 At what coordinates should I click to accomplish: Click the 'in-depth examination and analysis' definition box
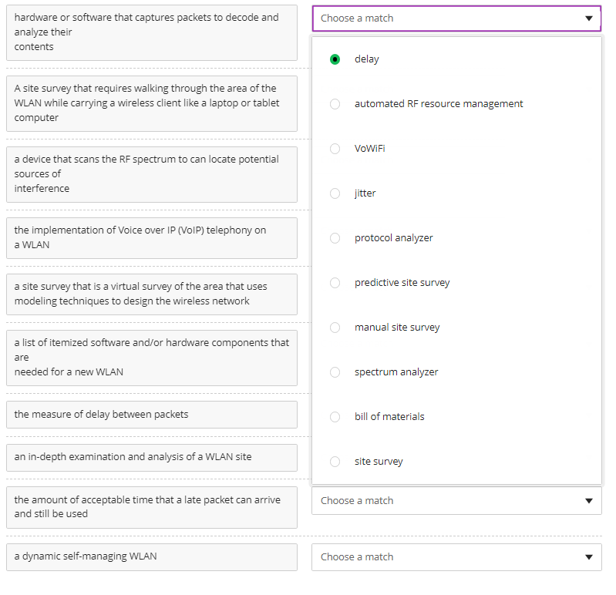pyautogui.click(x=152, y=457)
